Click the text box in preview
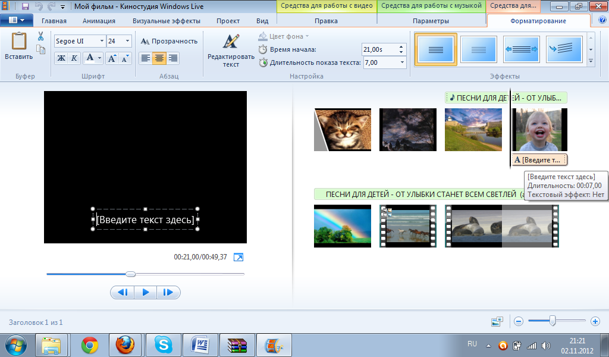This screenshot has height=357, width=609. coord(145,220)
